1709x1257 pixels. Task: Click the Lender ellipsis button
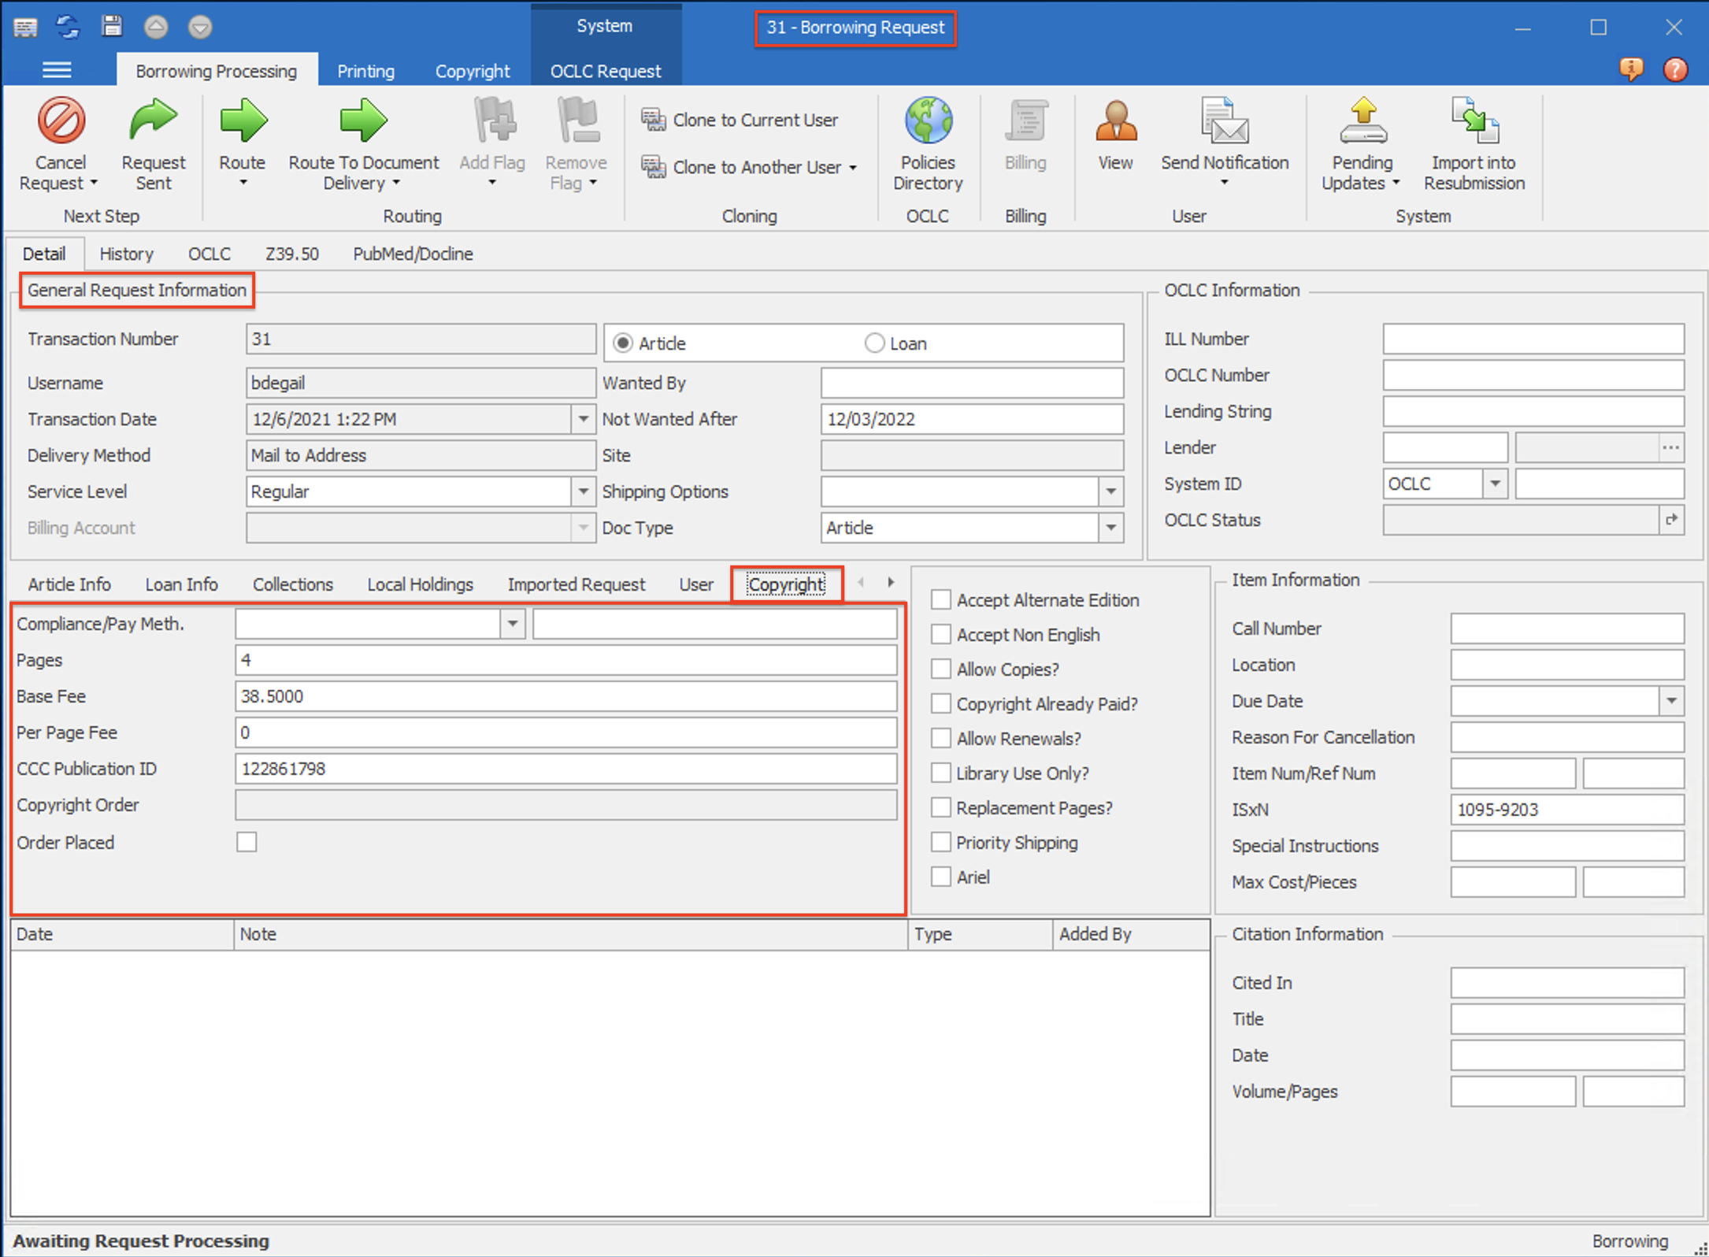point(1671,447)
